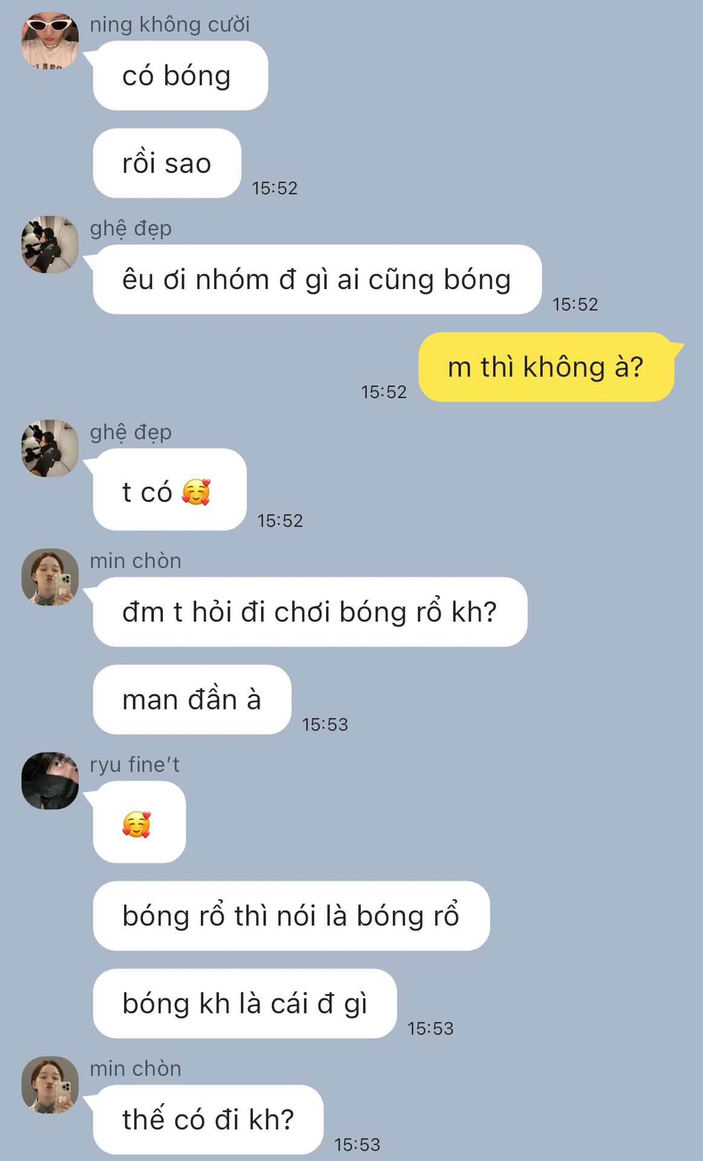703x1161 pixels.
Task: Tap the 'rồi sao' message bubble
Action: 167,163
